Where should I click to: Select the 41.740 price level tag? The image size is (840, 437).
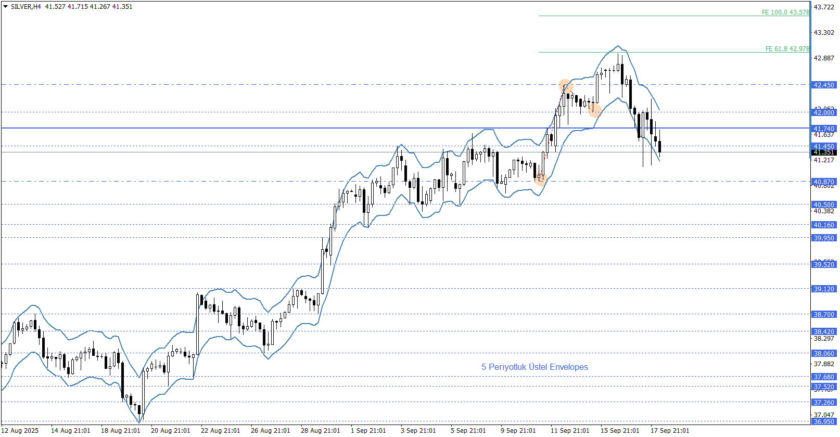(x=824, y=128)
